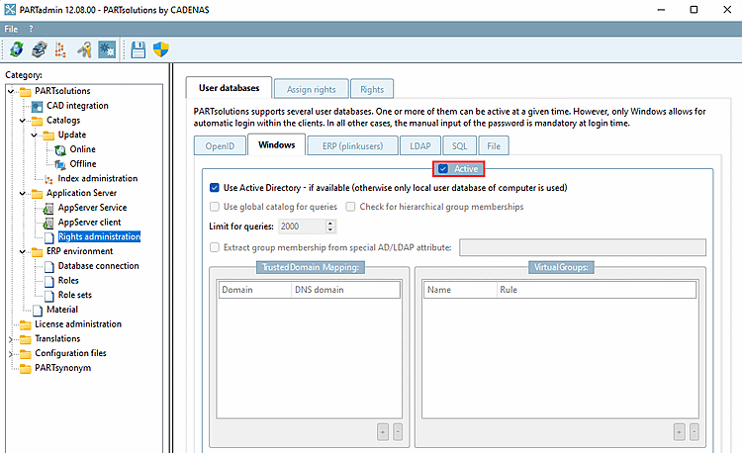Screen dimensions: 742x453
Task: Collapse the Catalogs tree node
Action: (x=22, y=121)
